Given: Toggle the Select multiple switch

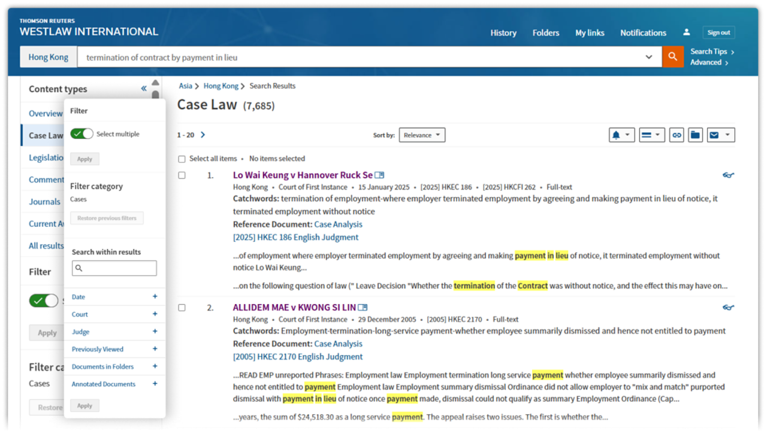Looking at the screenshot, I should [81, 133].
